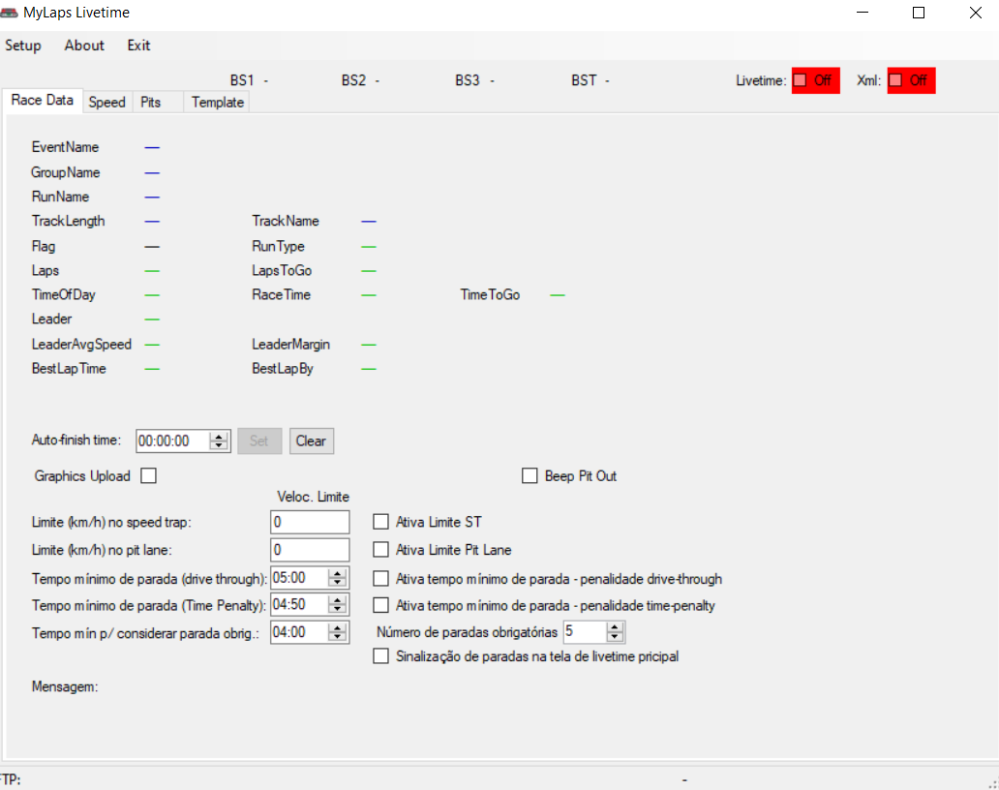Viewport: 999px width, 790px height.
Task: Click the MyLaps Livetime app icon in title bar
Action: (9, 13)
